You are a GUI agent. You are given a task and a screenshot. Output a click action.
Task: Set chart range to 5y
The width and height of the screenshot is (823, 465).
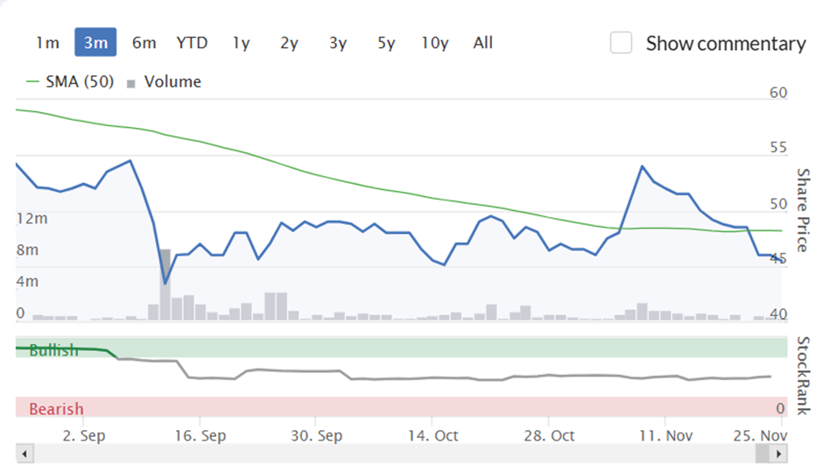pyautogui.click(x=386, y=43)
